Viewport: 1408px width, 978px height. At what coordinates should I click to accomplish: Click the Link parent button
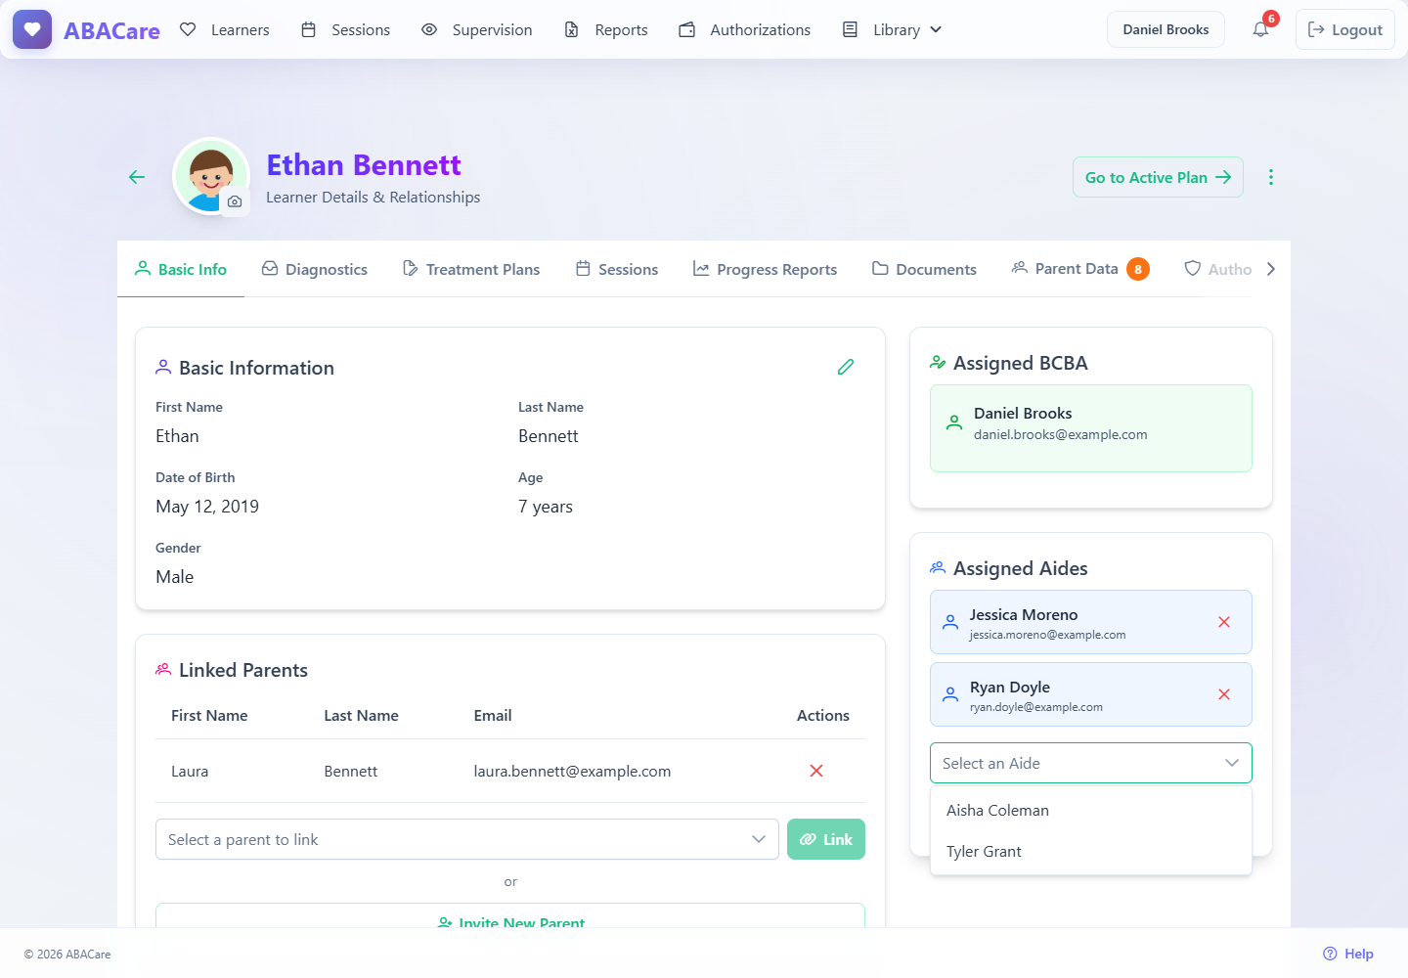pos(826,839)
